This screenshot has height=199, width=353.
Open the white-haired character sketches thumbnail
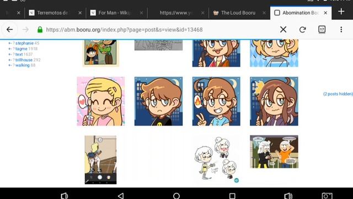(x=216, y=159)
